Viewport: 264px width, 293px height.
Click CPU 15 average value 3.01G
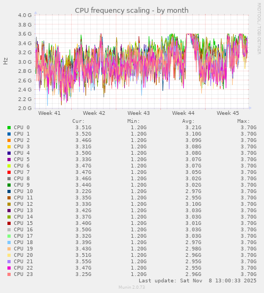coord(193,223)
